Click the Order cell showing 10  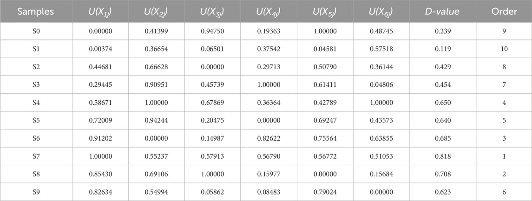(x=504, y=49)
